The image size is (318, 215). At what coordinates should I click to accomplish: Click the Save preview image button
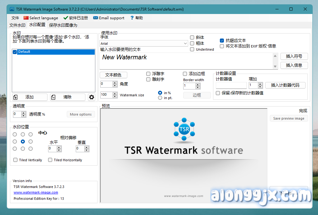(288, 118)
